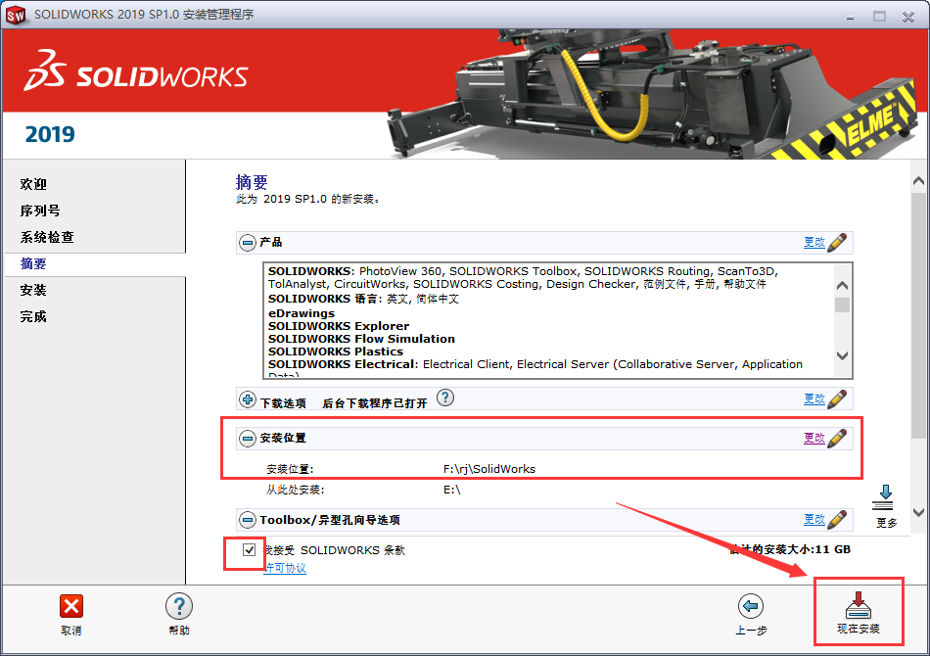Select 序列号 step in the sidebar
This screenshot has width=930, height=656.
(40, 211)
